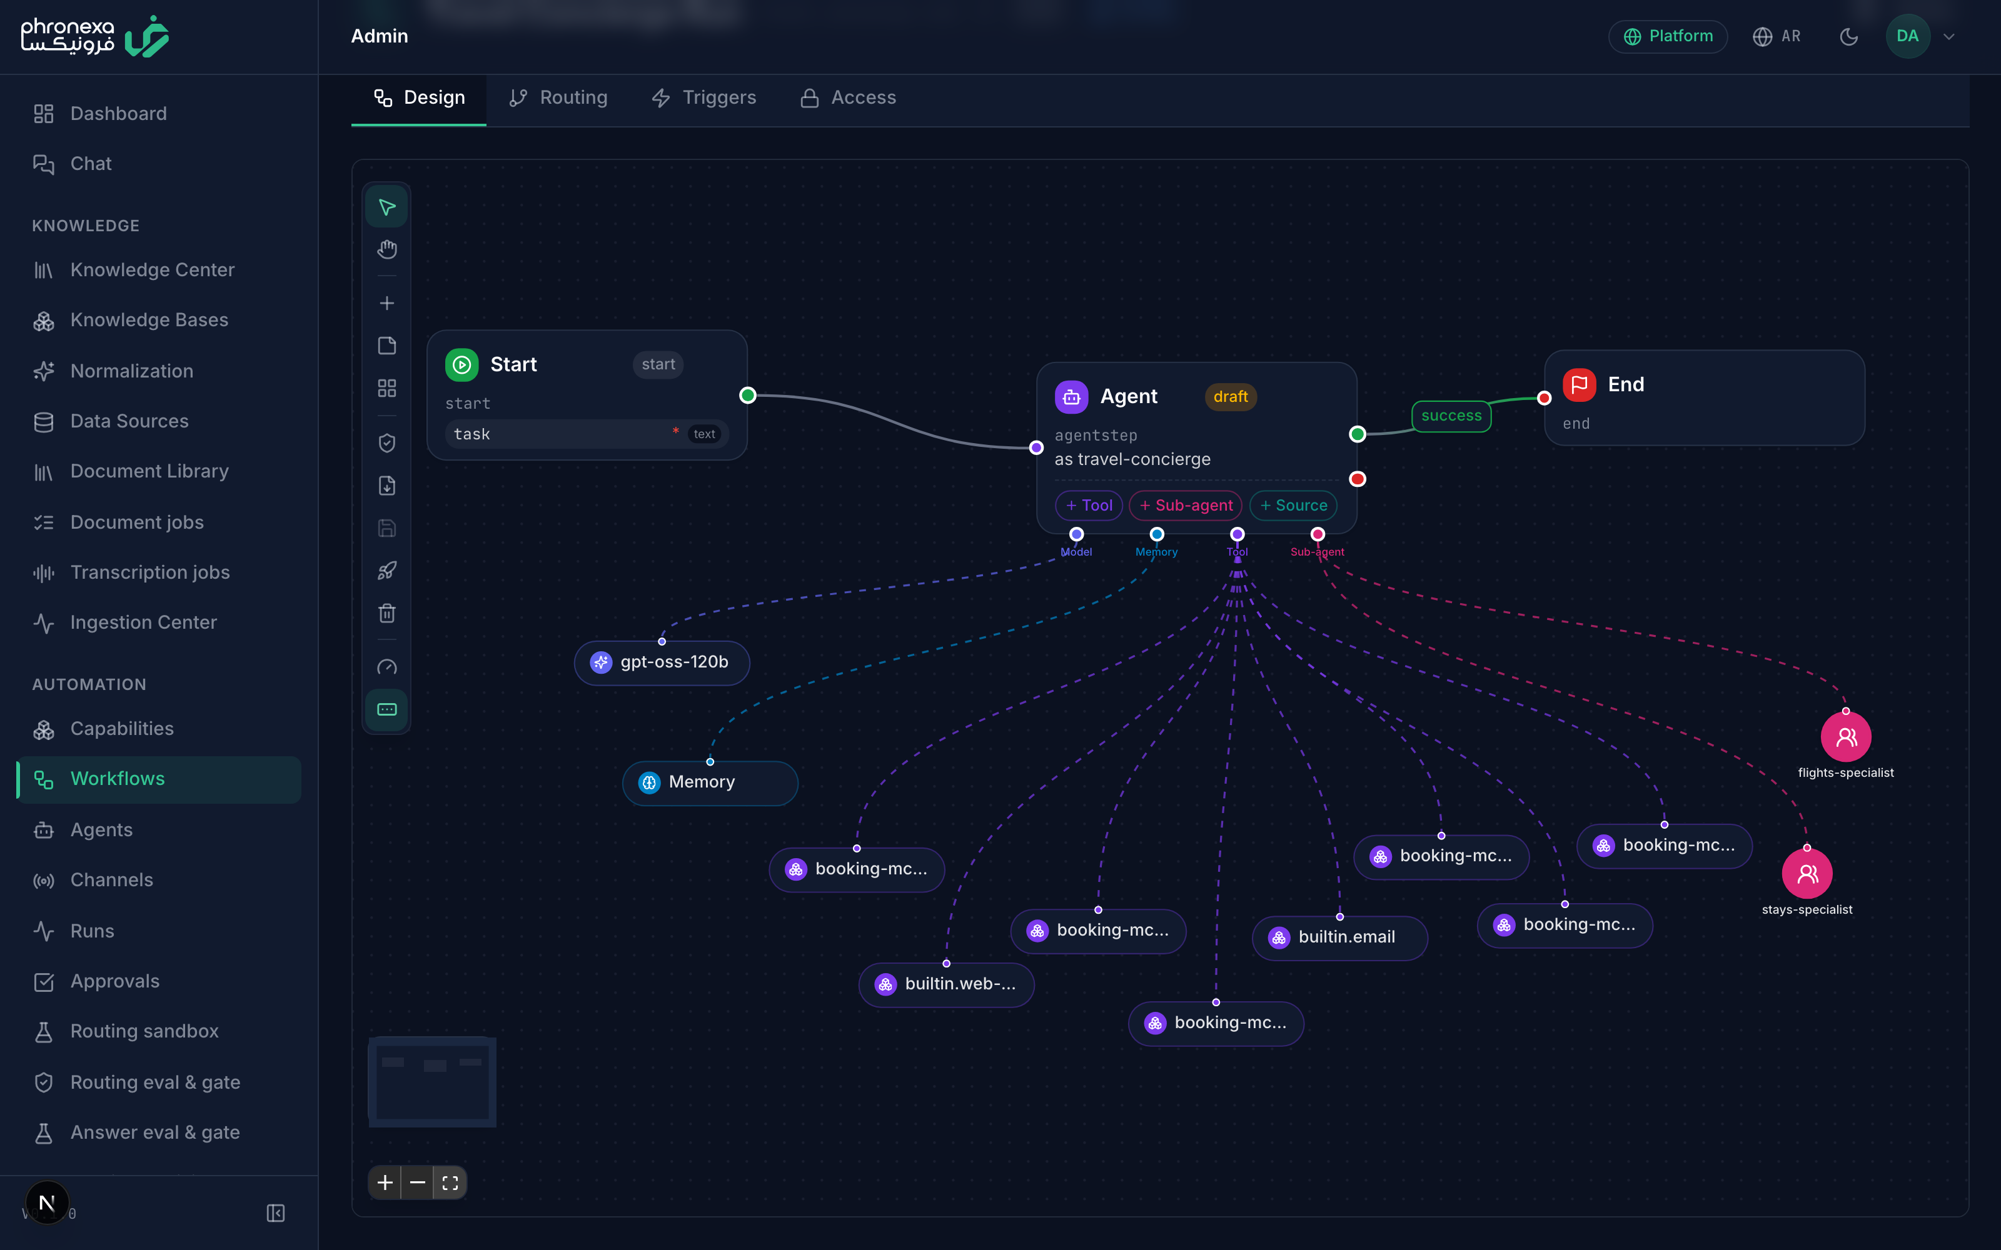Click the trash delete icon in toolbar

click(386, 612)
